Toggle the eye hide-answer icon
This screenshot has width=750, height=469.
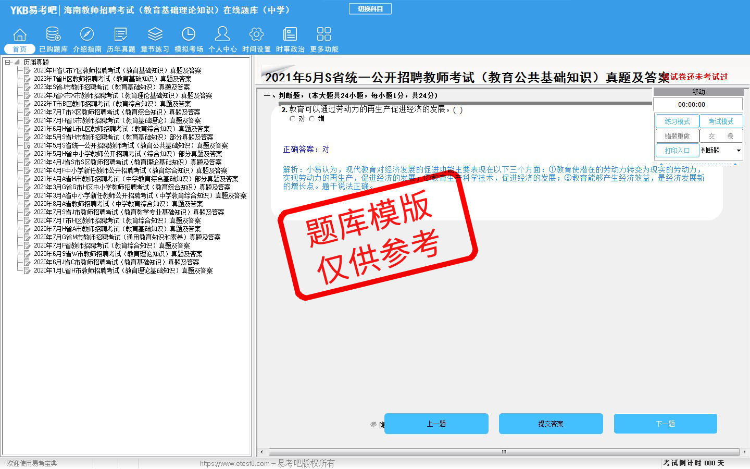(x=373, y=424)
